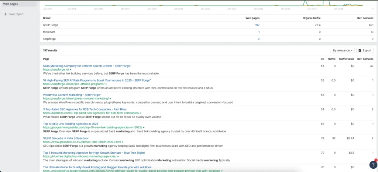This screenshot has width=378, height=172.
Task: Open the By relevance sort dropdown
Action: pos(342,50)
